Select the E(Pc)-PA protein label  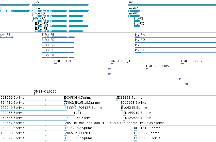(48, 45)
